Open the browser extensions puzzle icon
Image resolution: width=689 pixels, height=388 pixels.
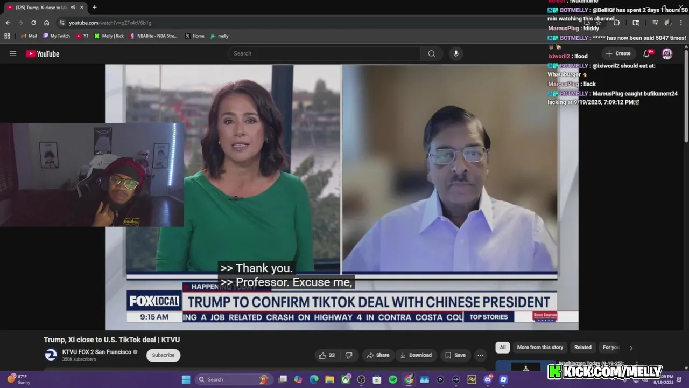(616, 23)
